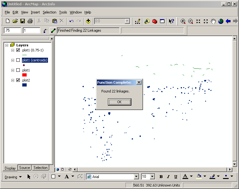Screen dimensions: 239x189
Task: Open the font size 10 dropdown
Action: tap(152, 177)
